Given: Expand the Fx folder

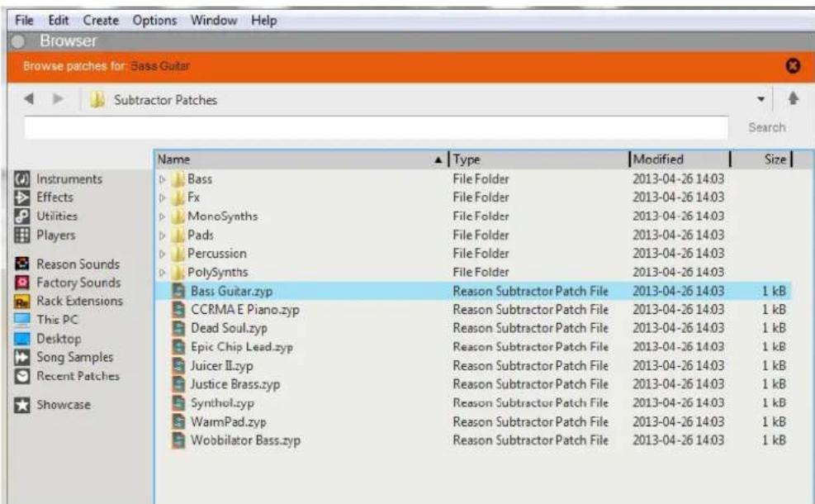Looking at the screenshot, I should click(162, 197).
